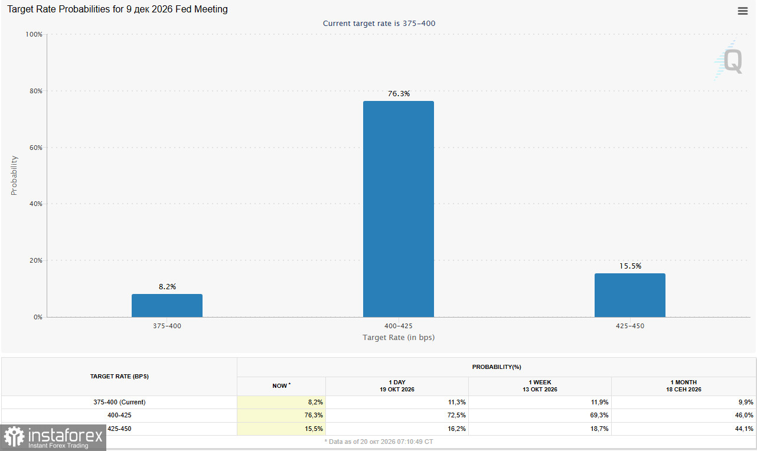Open the chart context menu hamburger icon
Image resolution: width=757 pixels, height=451 pixels.
[x=743, y=11]
